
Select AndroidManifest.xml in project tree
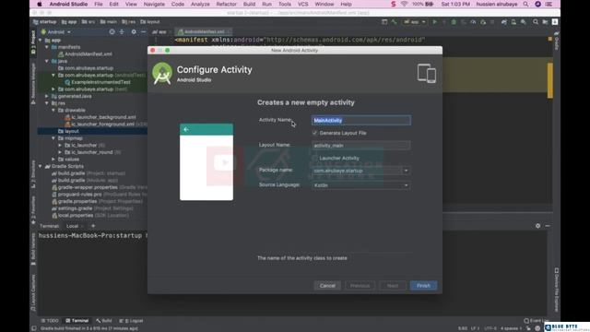(x=85, y=53)
